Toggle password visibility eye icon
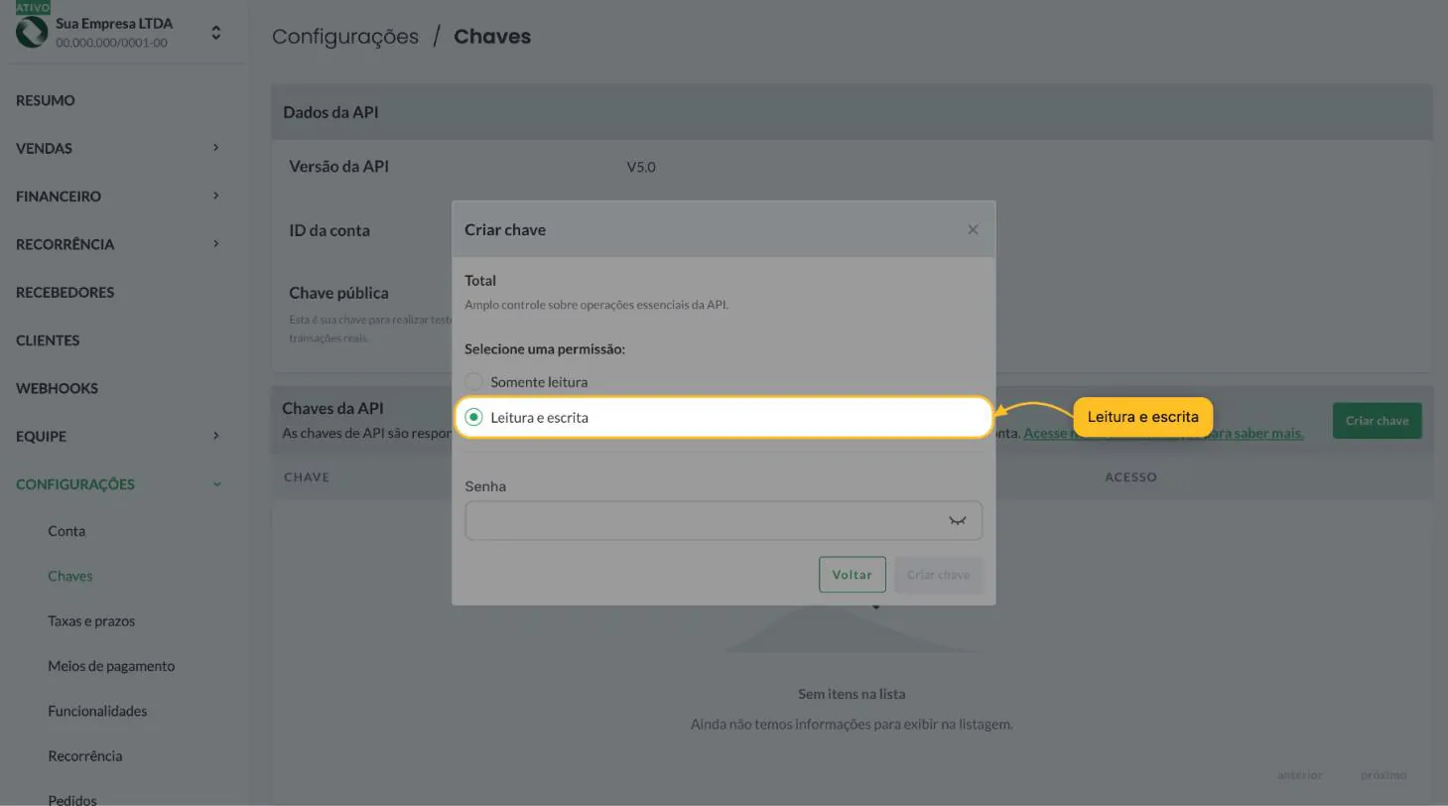This screenshot has height=806, width=1448. pos(957,520)
